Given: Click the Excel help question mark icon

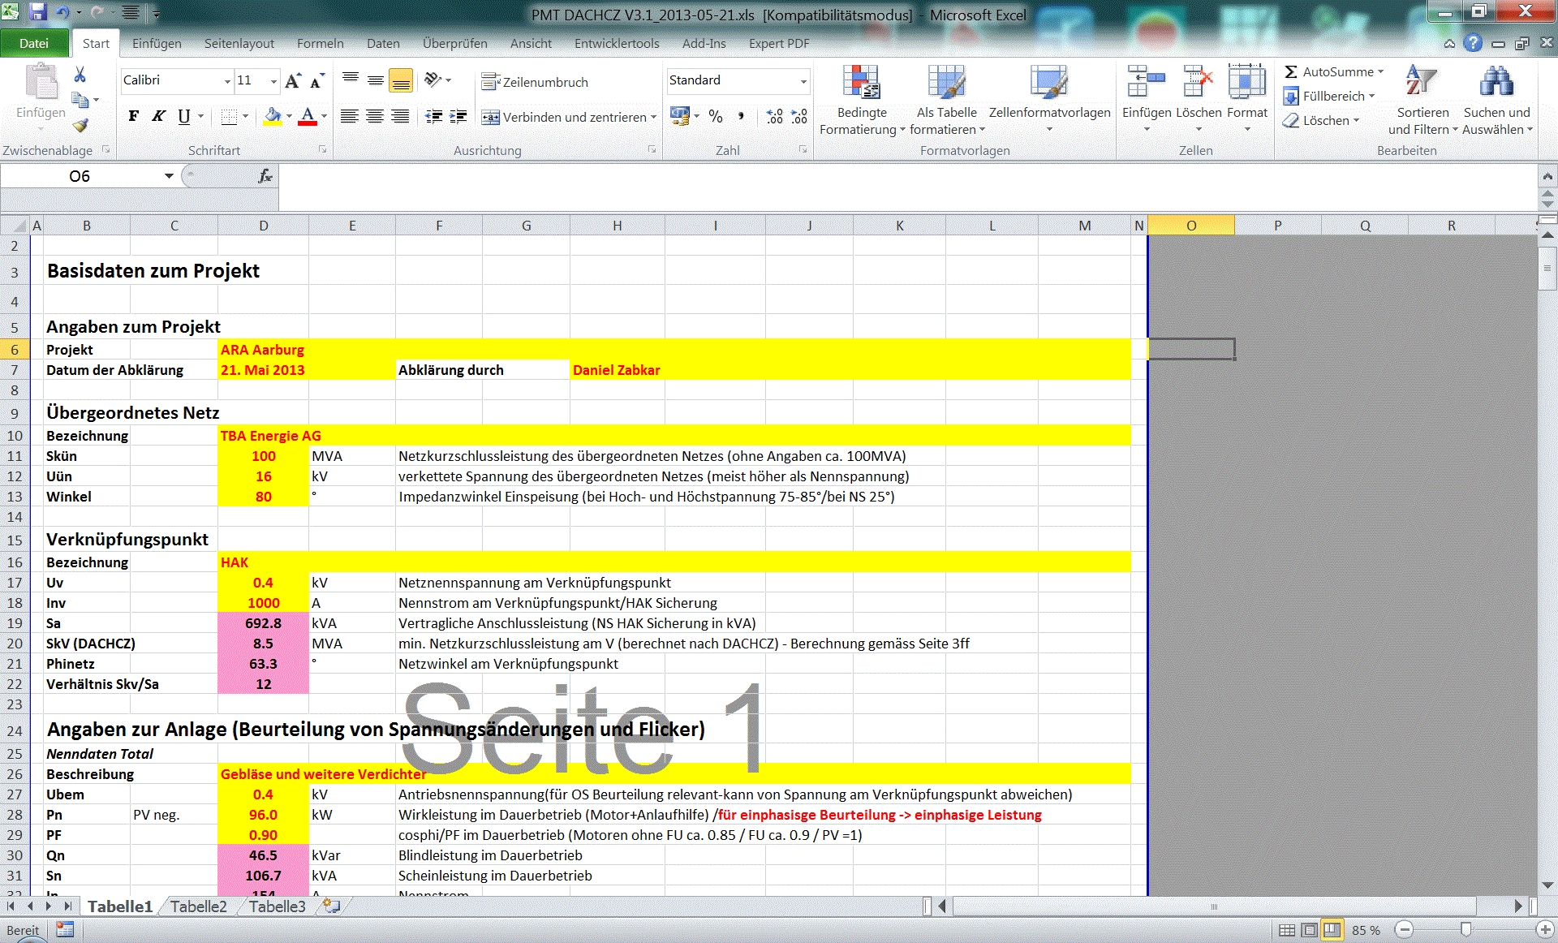Looking at the screenshot, I should tap(1473, 44).
